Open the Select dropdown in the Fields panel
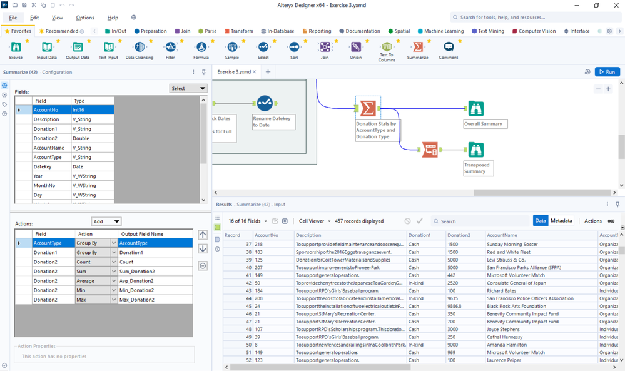The image size is (625, 371). pos(188,88)
